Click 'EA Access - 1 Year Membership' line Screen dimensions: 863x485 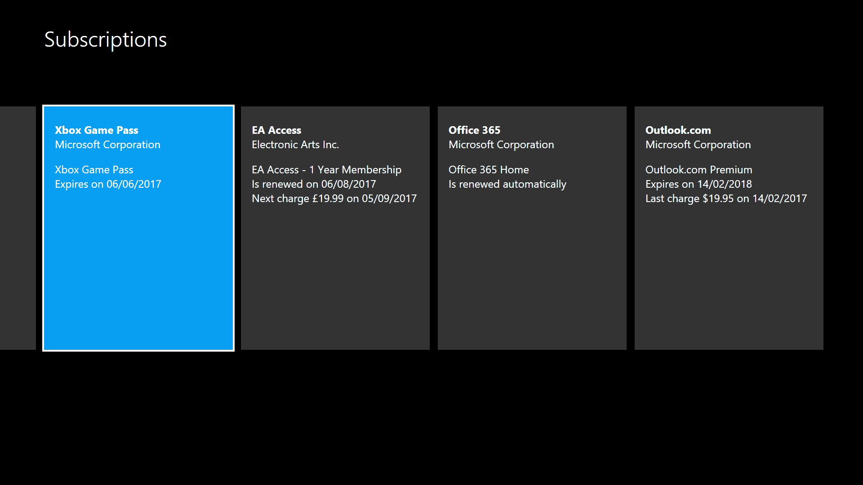[326, 170]
